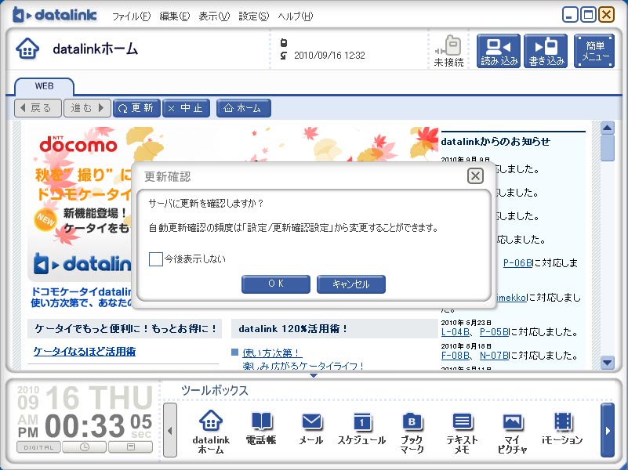This screenshot has width=628, height=470.
Task: Check the 今後表示しない checkbox
Action: tap(156, 258)
